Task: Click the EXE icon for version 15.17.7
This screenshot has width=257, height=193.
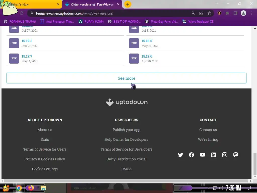Action: (14, 58)
